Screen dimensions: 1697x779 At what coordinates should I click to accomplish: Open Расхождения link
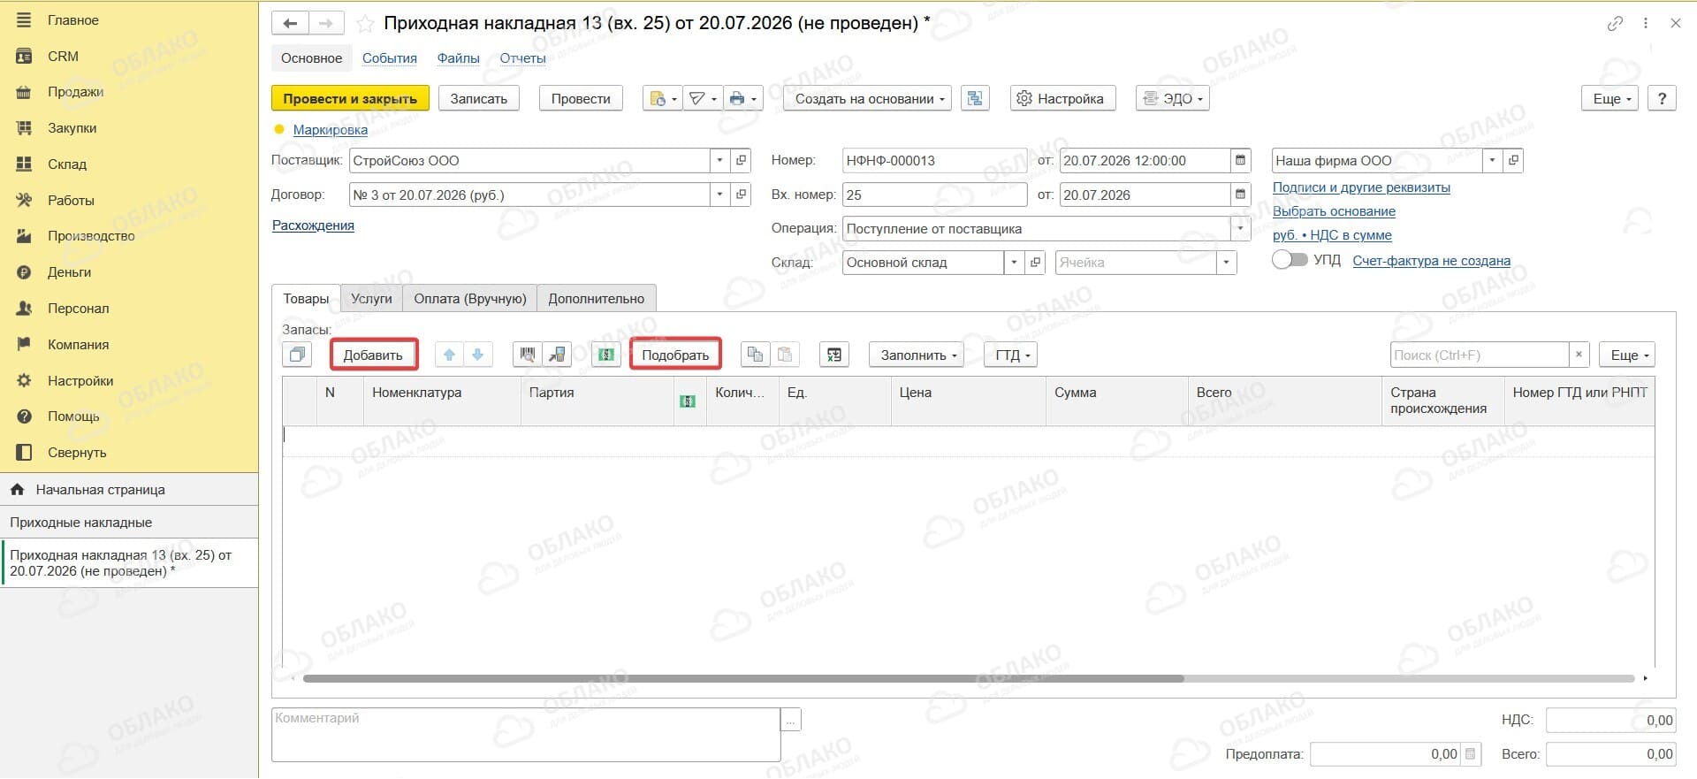point(313,225)
